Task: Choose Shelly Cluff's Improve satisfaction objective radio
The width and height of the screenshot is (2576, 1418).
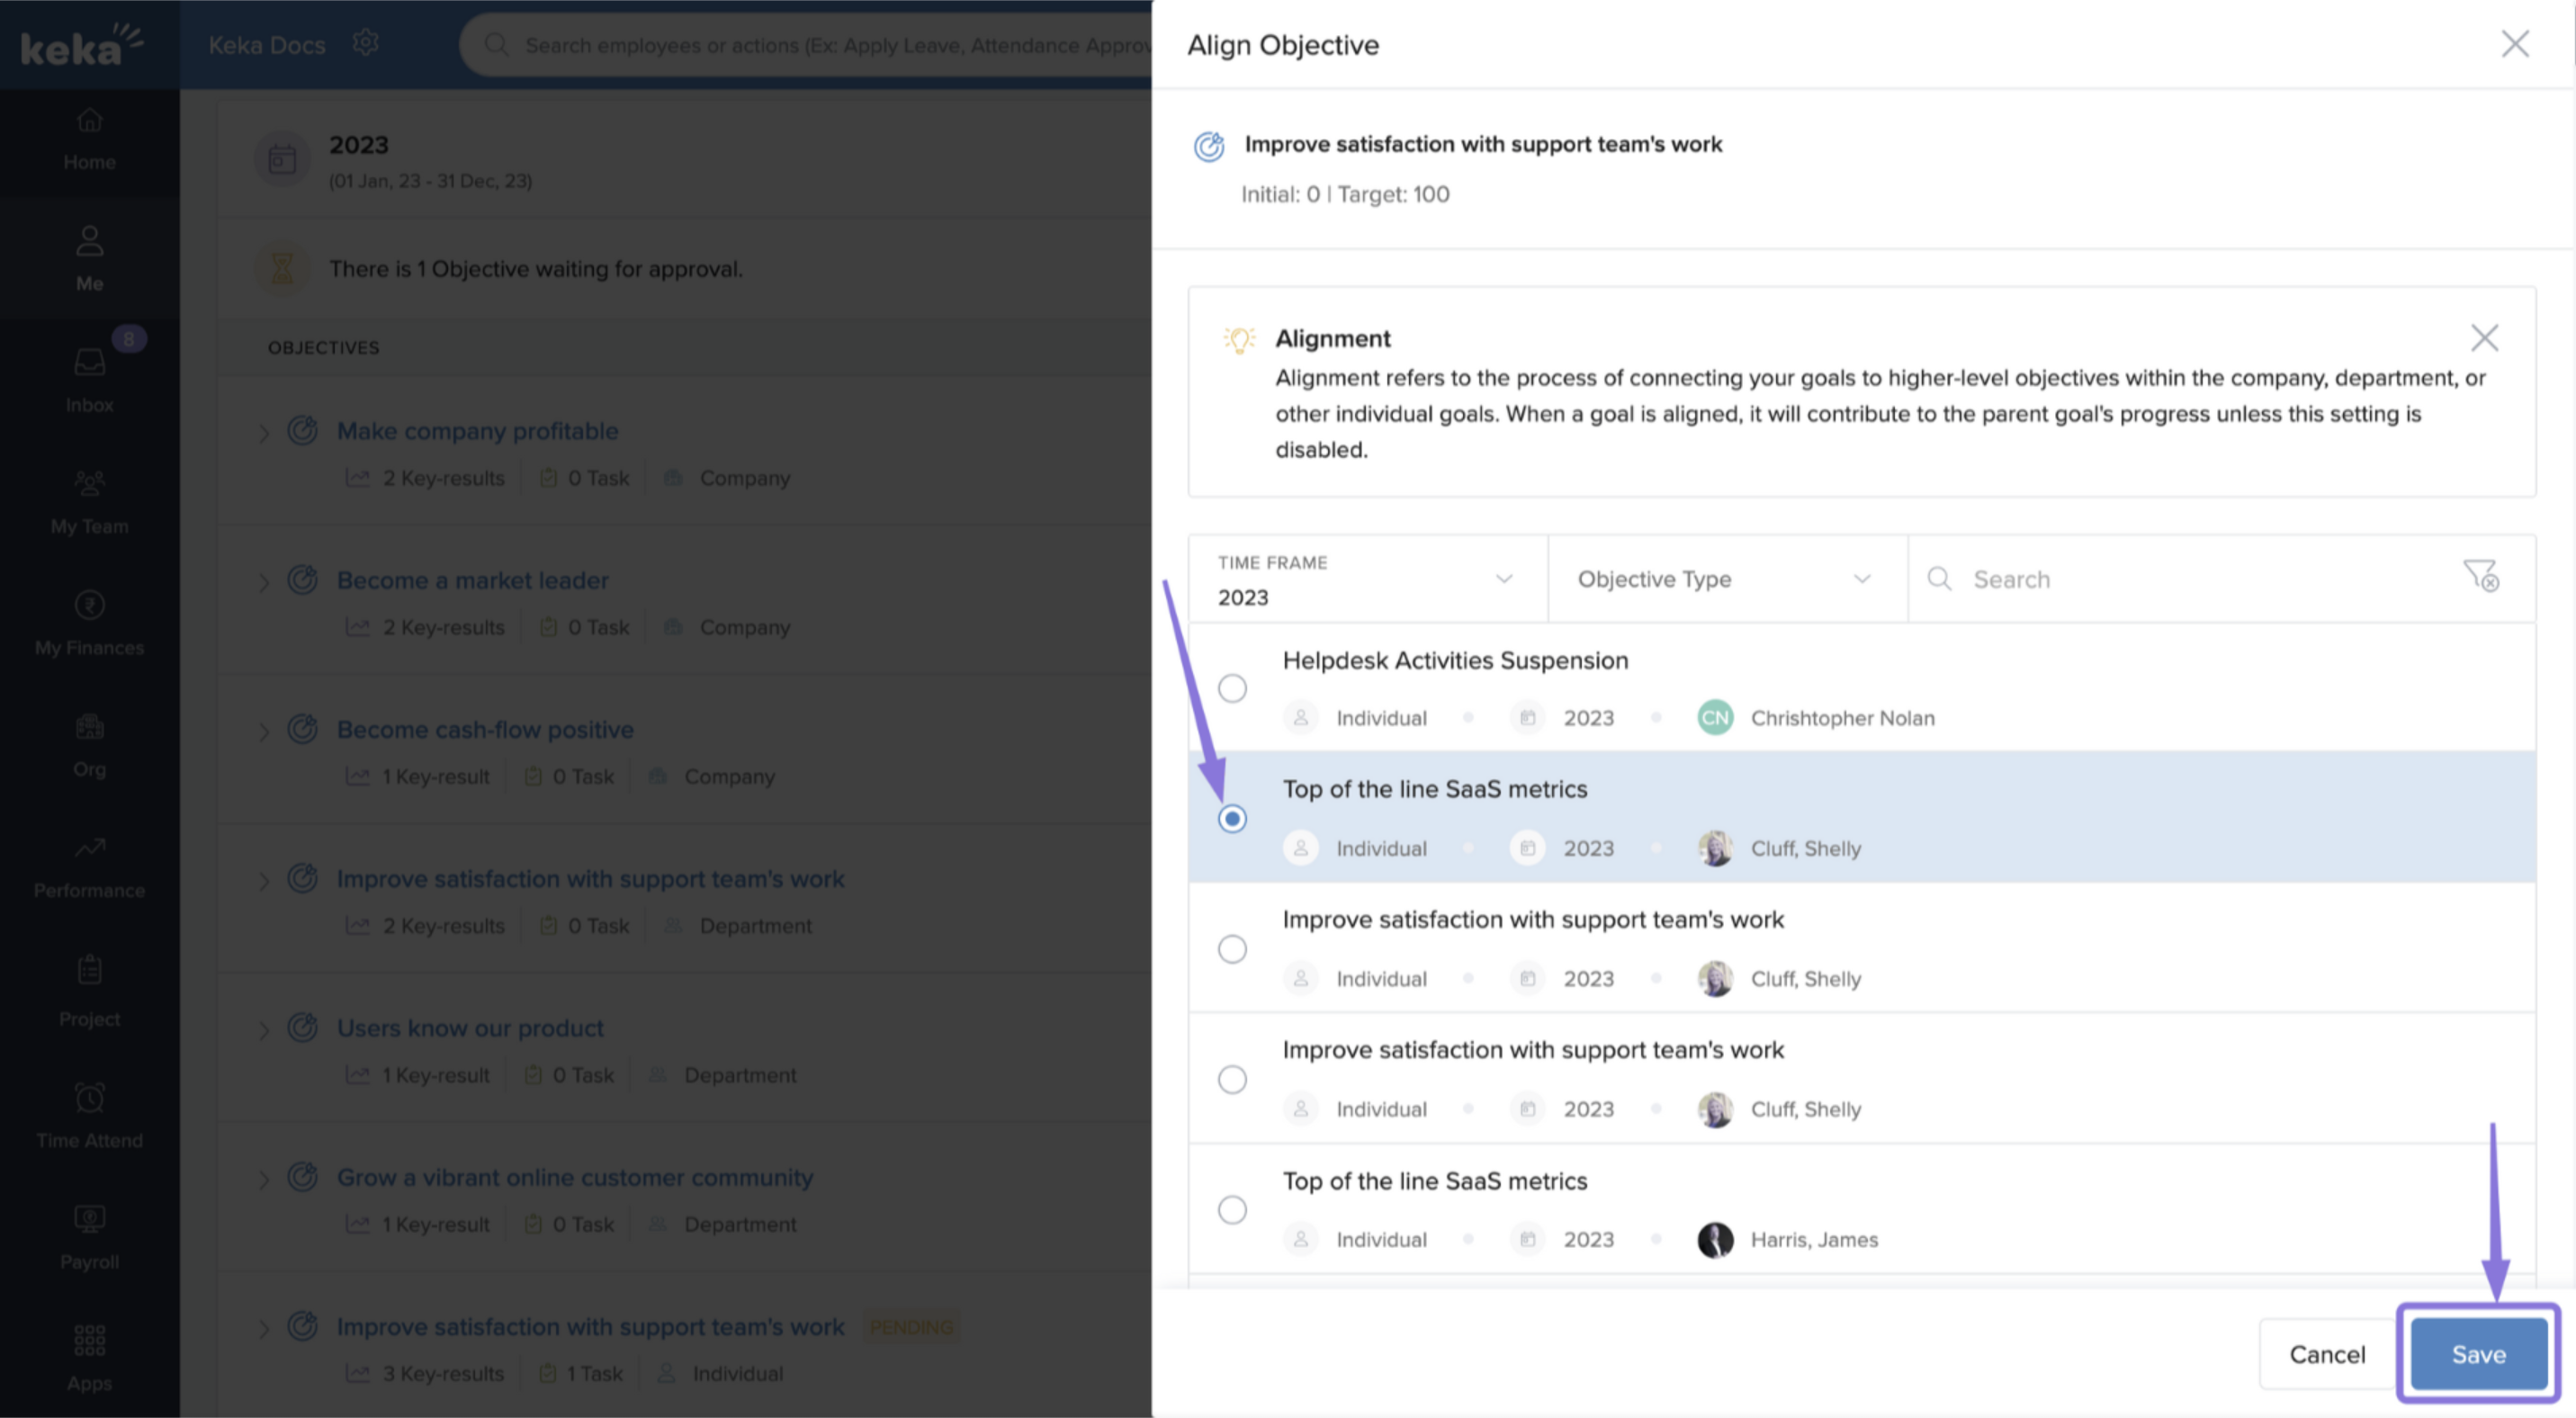Action: pos(1232,948)
